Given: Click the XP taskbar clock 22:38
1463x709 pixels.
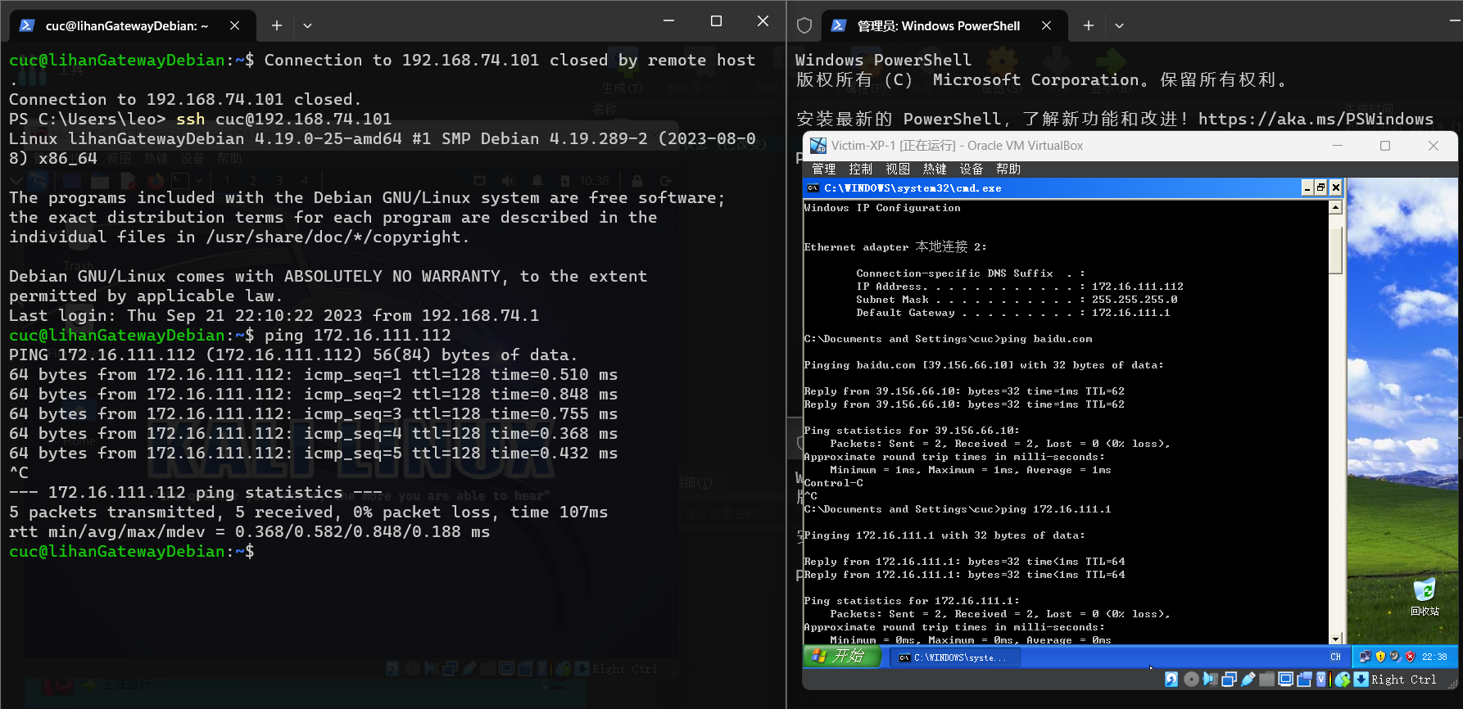Looking at the screenshot, I should pos(1434,657).
